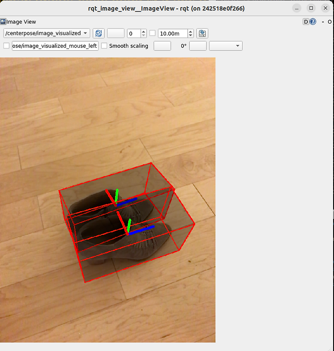
Task: Close the rqt window
Action: tap(326, 8)
